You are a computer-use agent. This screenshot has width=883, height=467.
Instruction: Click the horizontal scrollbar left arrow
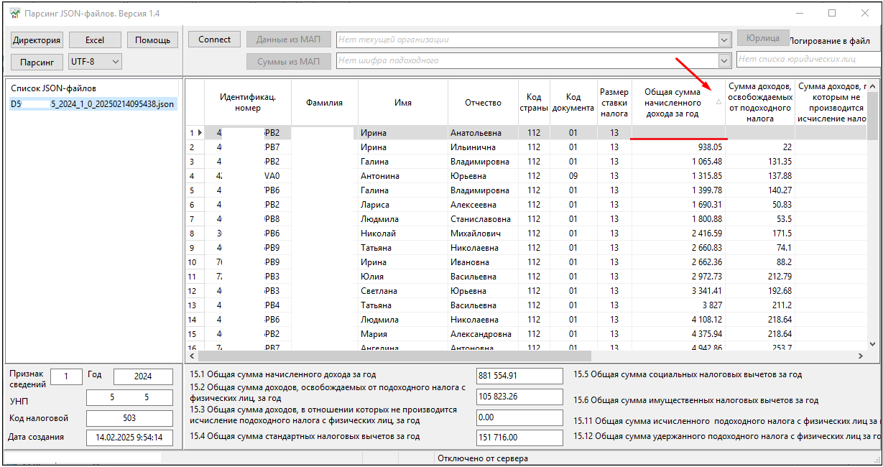click(x=191, y=356)
